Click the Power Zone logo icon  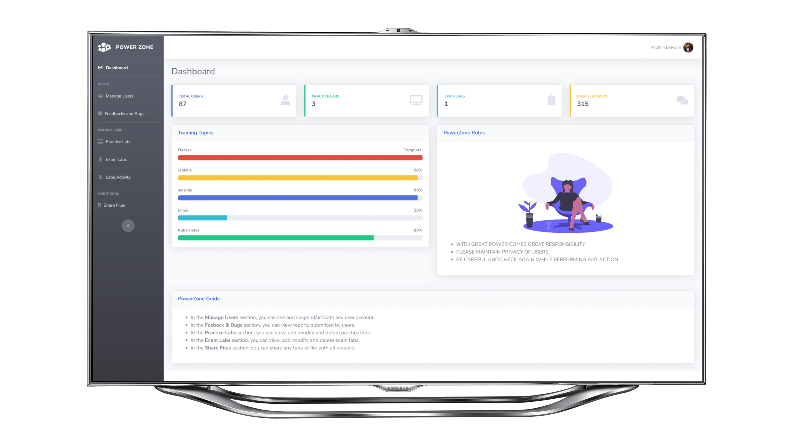tap(104, 47)
